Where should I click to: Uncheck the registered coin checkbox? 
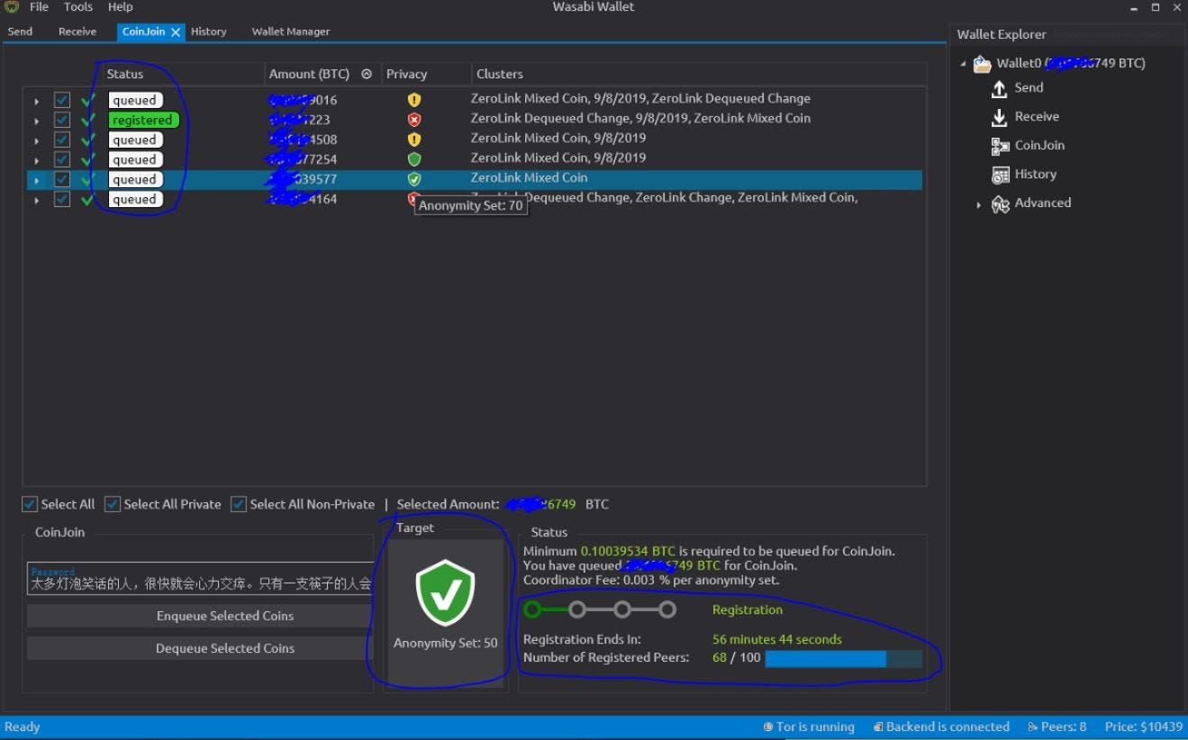point(61,120)
